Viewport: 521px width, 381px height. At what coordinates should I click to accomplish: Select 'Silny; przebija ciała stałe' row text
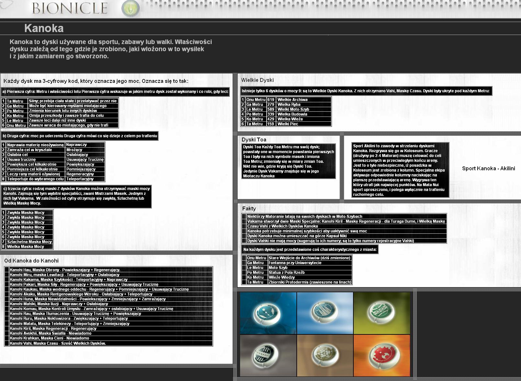(x=73, y=101)
